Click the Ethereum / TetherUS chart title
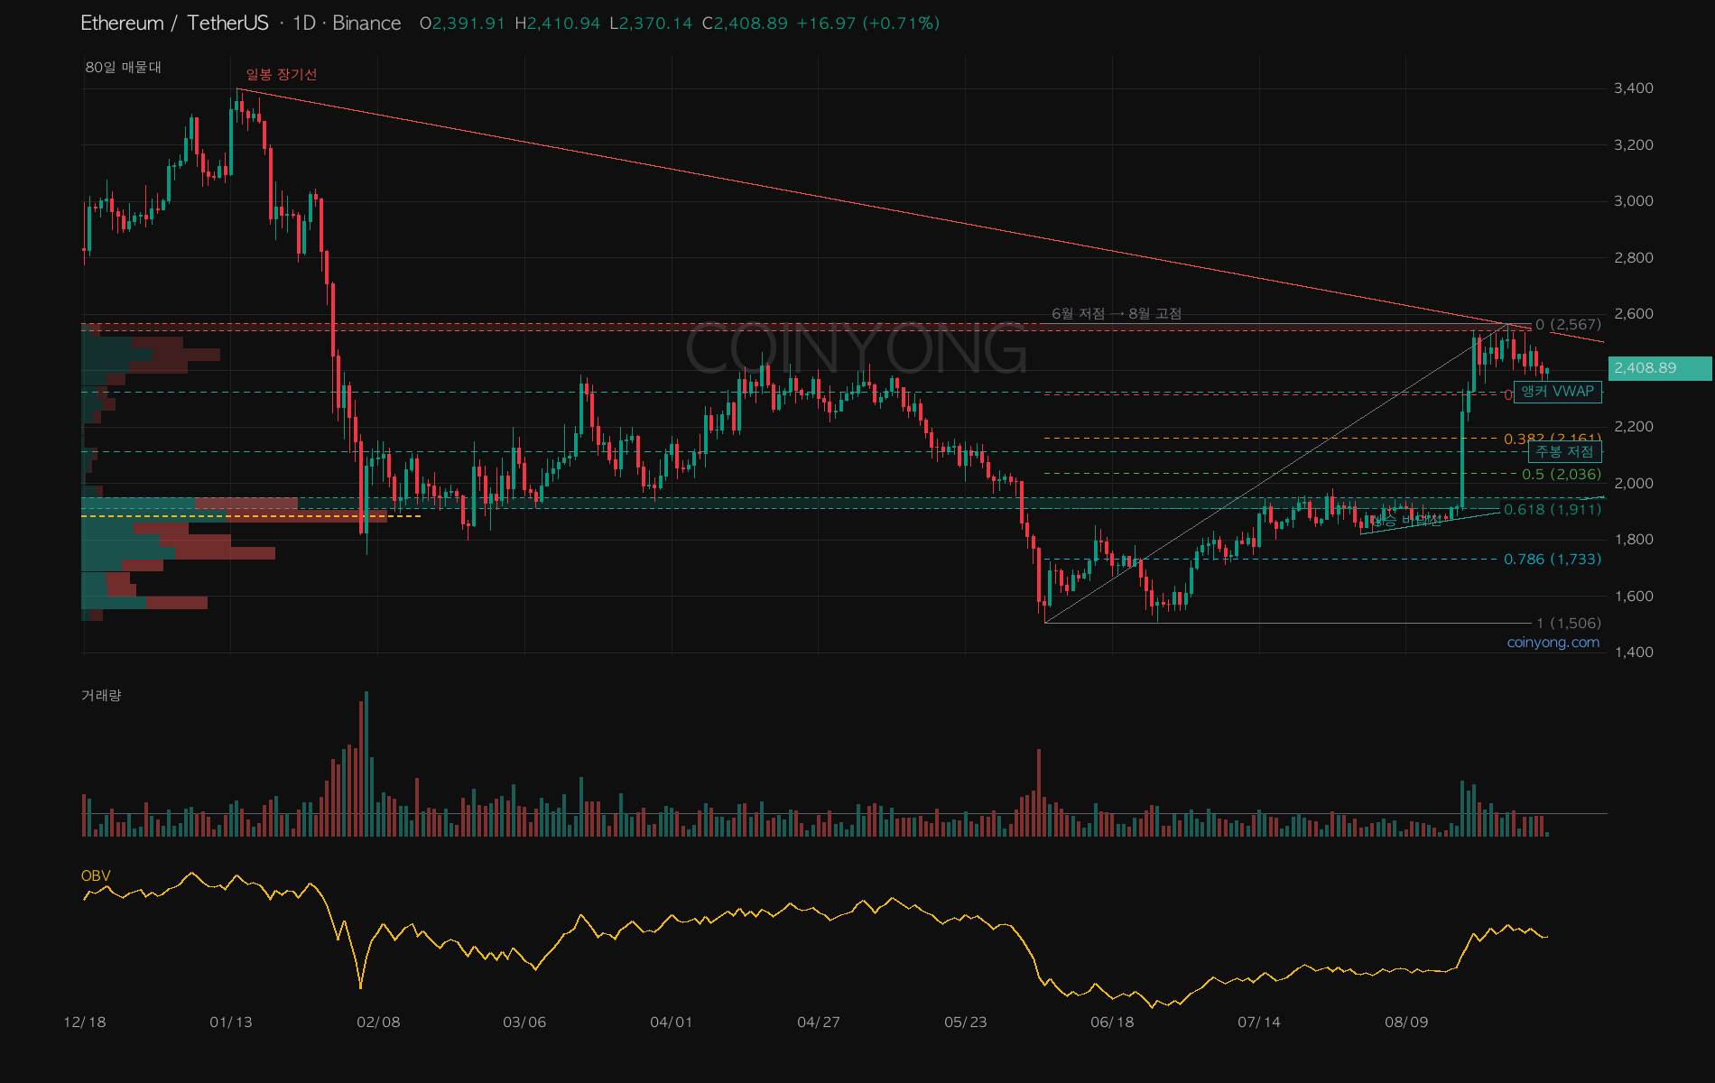 pyautogui.click(x=174, y=23)
